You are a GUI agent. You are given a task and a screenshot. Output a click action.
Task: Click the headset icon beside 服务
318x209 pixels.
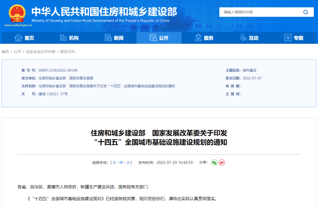coord(198,38)
